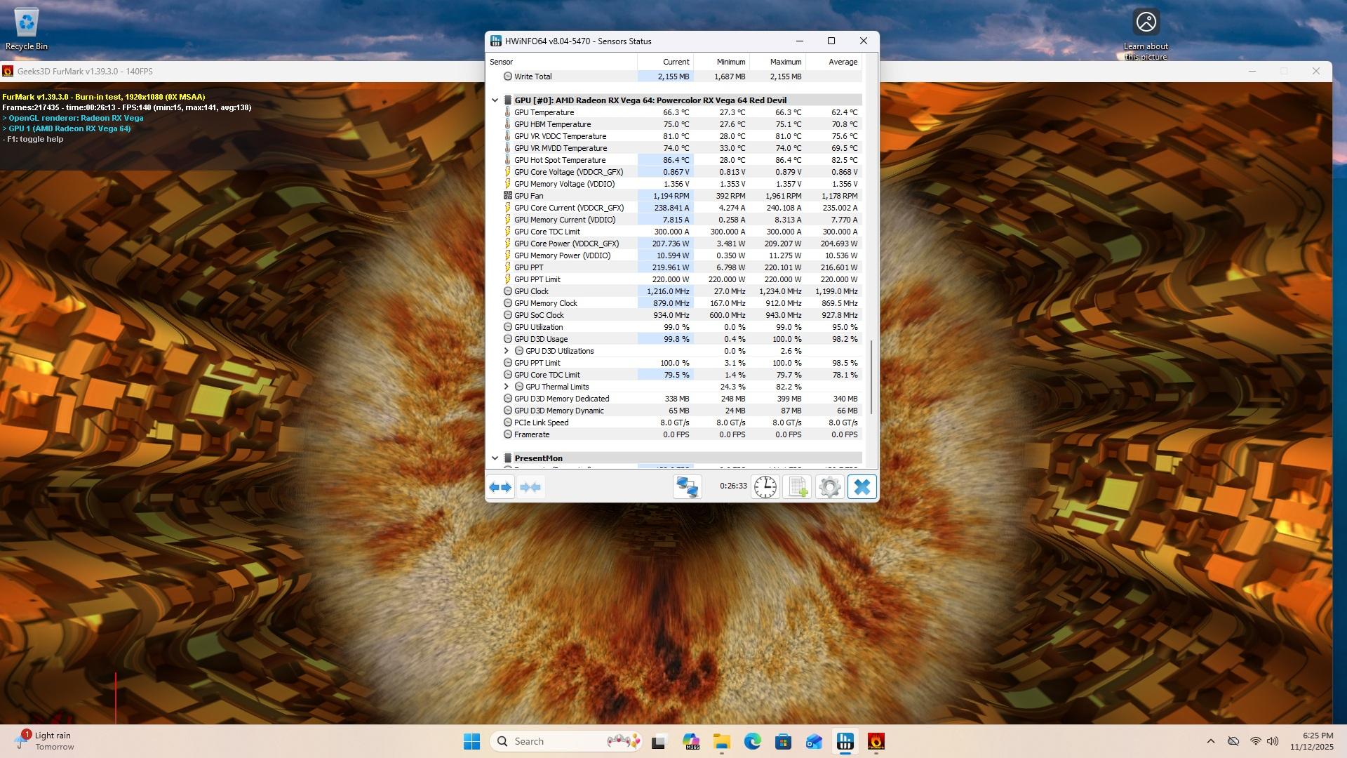Open the Windows Start menu
The image size is (1347, 758).
[x=471, y=741]
